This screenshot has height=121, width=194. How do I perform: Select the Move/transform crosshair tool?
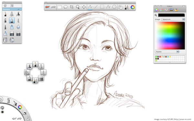84,7
